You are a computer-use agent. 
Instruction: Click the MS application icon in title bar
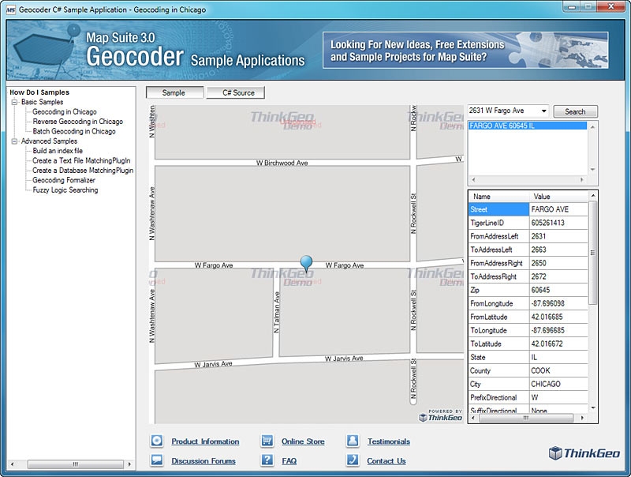[11, 9]
